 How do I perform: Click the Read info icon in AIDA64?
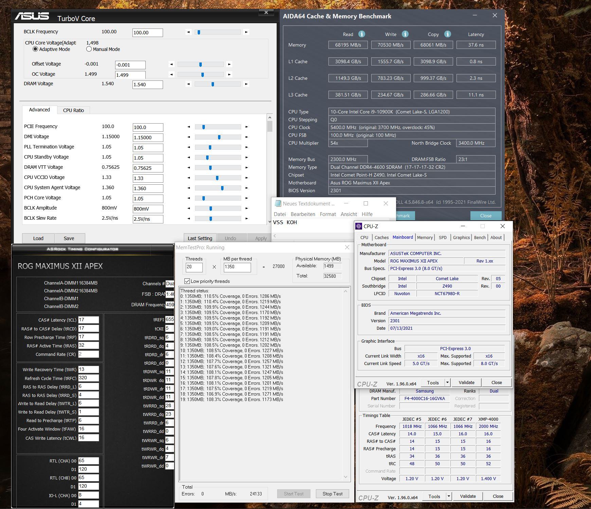(362, 34)
